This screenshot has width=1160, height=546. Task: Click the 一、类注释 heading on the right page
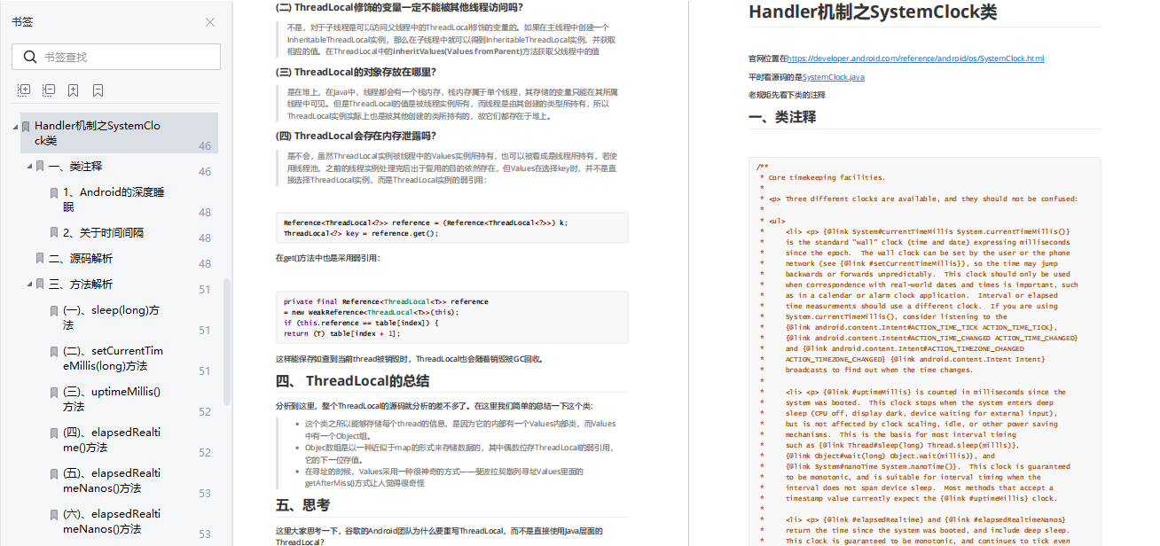pos(782,117)
